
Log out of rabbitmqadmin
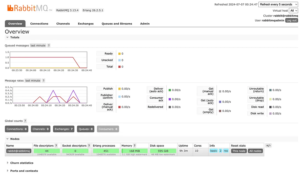point(292,20)
